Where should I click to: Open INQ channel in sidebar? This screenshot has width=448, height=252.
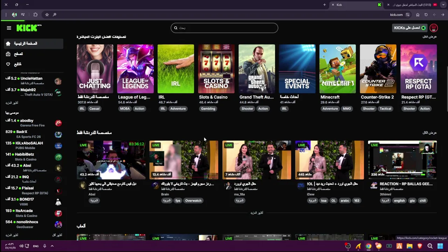pyautogui.click(x=34, y=179)
